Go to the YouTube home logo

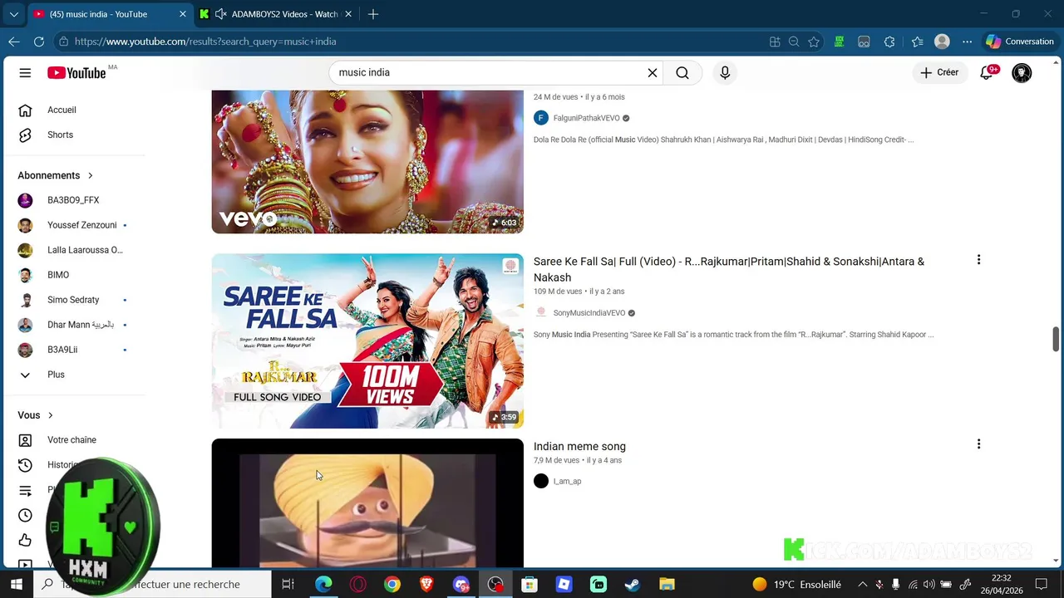coord(76,73)
